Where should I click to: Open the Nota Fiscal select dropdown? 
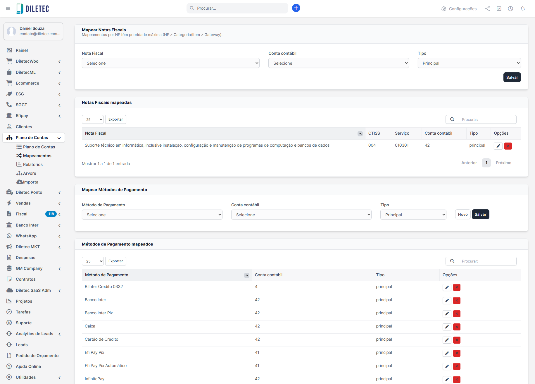pos(170,63)
